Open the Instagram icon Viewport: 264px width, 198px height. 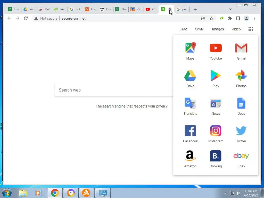(216, 131)
